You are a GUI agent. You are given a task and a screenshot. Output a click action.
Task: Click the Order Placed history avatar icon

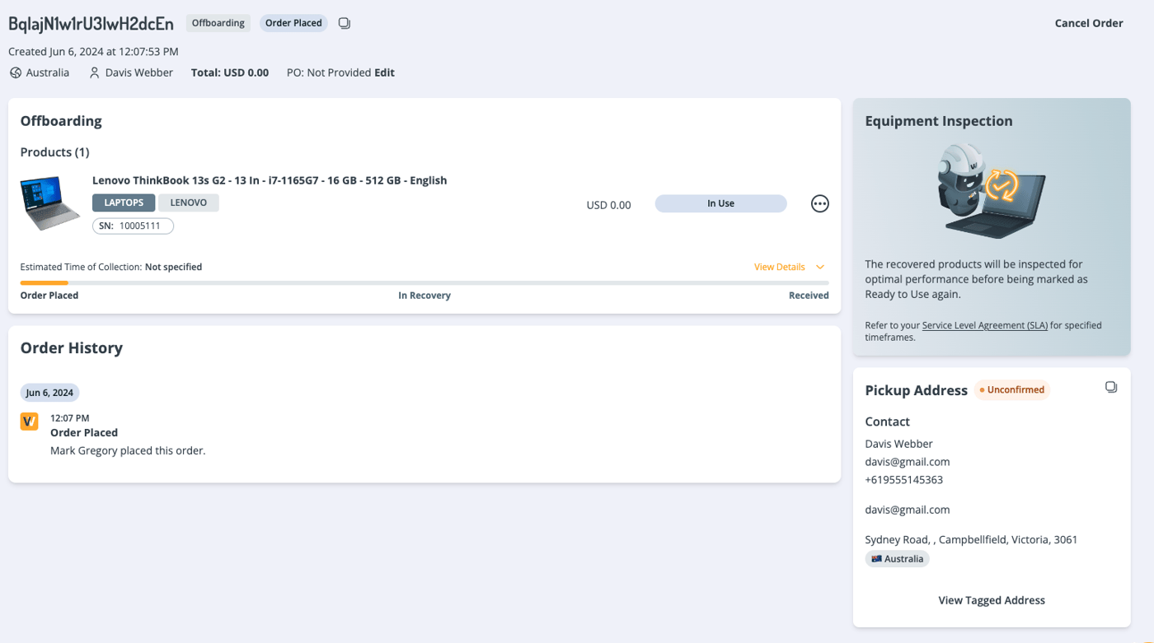pyautogui.click(x=30, y=422)
